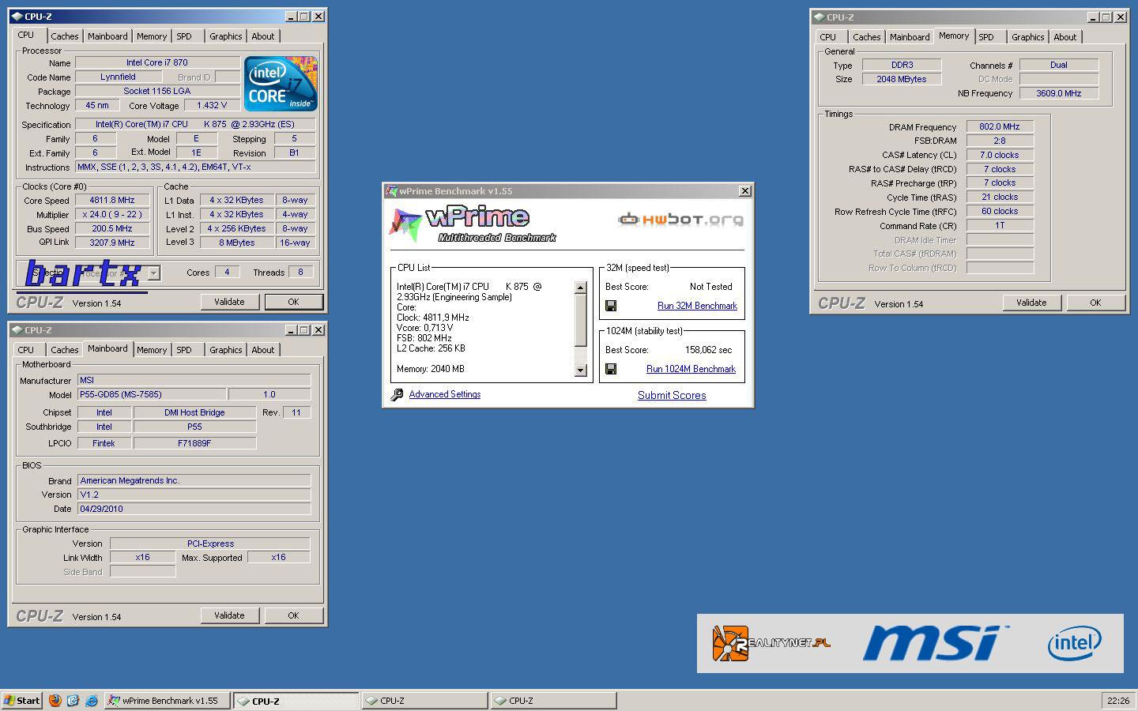Click the Multiplier value x 24.0 ( 9 - 22 )
The width and height of the screenshot is (1138, 711).
click(x=112, y=215)
